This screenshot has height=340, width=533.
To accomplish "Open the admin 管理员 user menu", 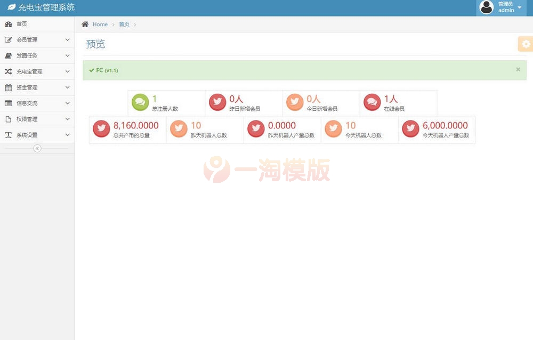I will coord(506,7).
